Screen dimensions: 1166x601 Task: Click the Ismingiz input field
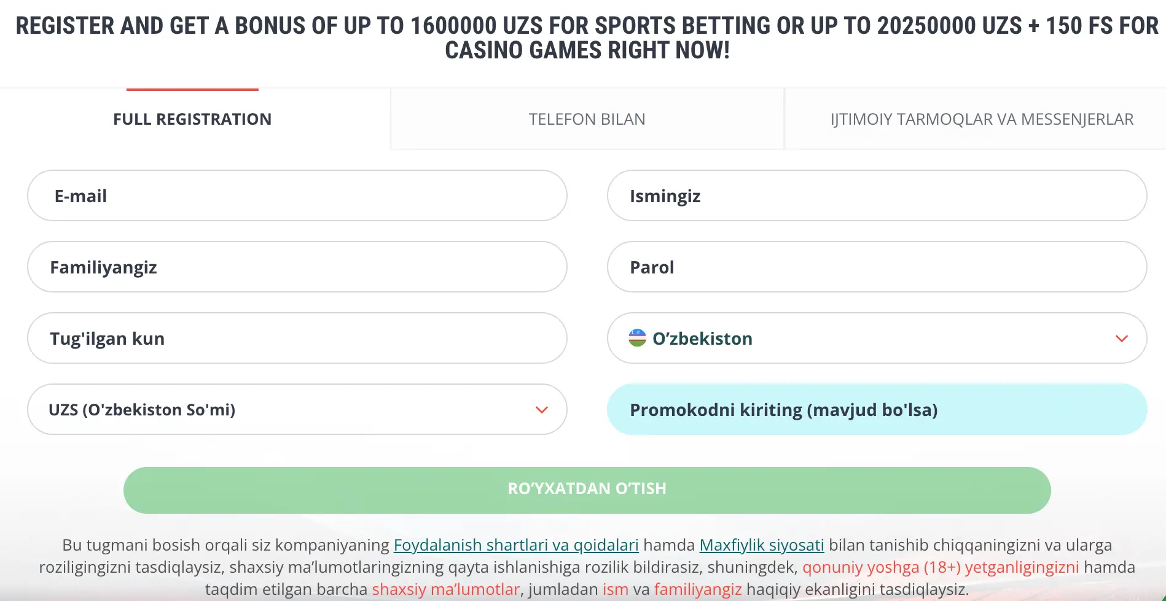[875, 195]
